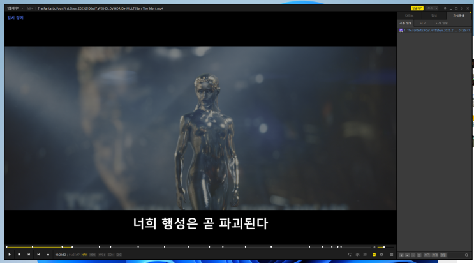Select the Playlist tab in side panel
The height and width of the screenshot is (263, 474).
point(459,15)
